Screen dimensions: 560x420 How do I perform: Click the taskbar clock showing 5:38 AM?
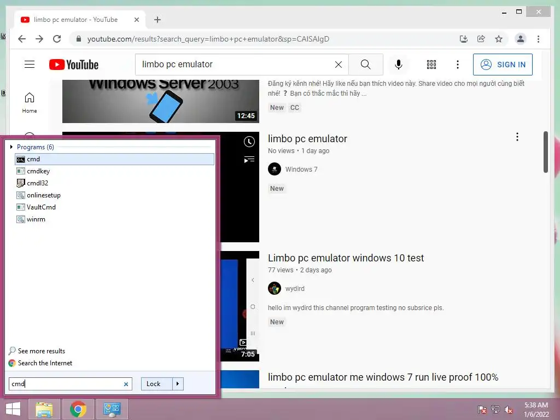(536, 410)
